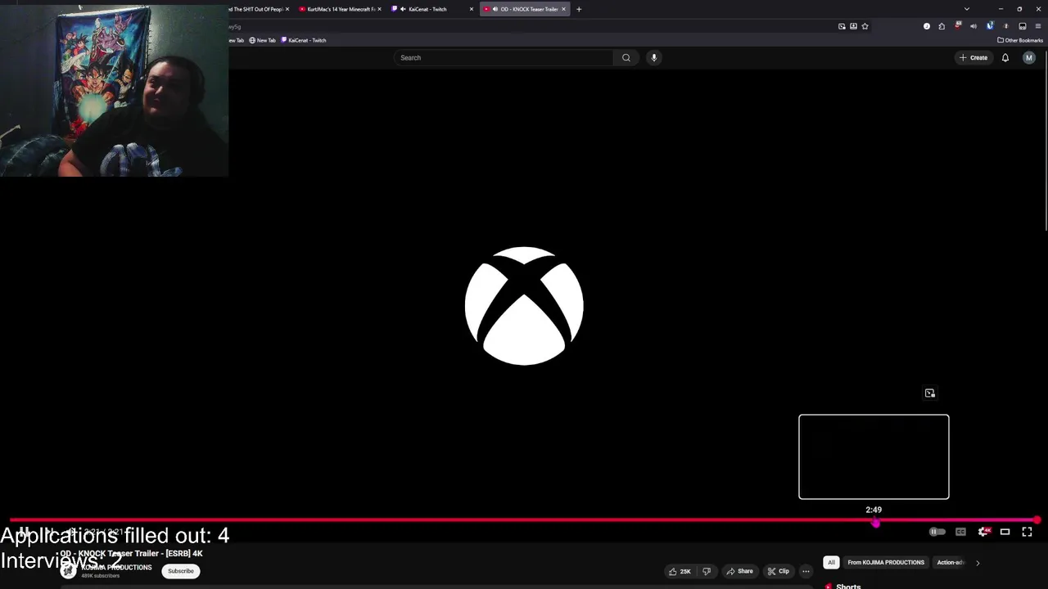
Task: Click the YouTube search magnifier button
Action: 626,57
